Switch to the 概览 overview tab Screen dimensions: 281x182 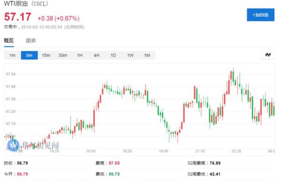(9, 40)
